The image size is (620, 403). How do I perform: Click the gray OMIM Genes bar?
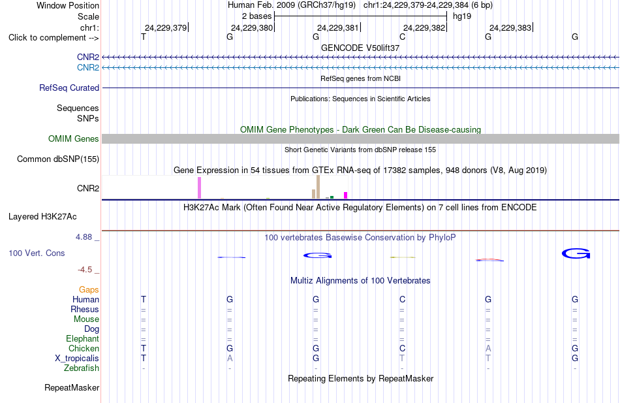(360, 138)
